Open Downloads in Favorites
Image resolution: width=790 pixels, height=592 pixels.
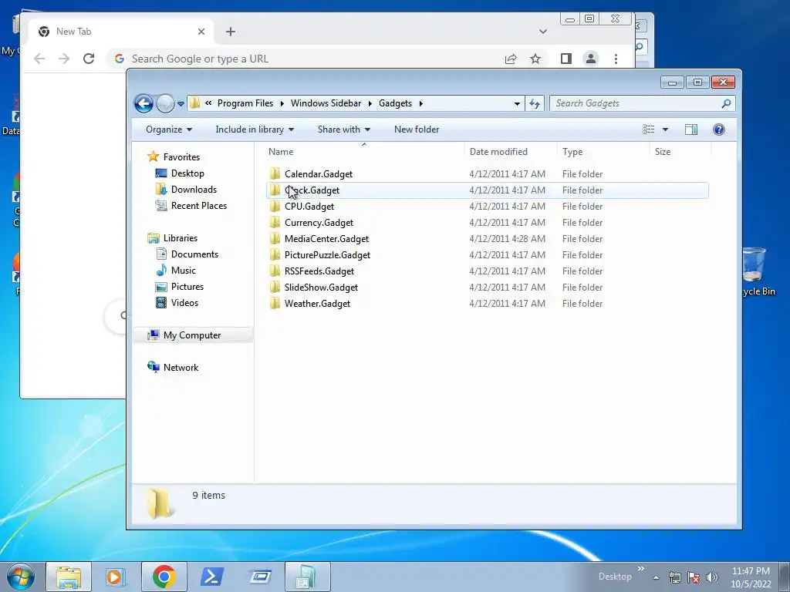tap(187, 190)
